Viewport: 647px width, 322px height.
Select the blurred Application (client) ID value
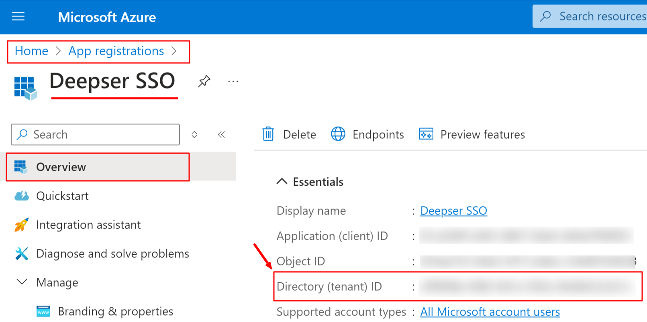click(x=527, y=236)
